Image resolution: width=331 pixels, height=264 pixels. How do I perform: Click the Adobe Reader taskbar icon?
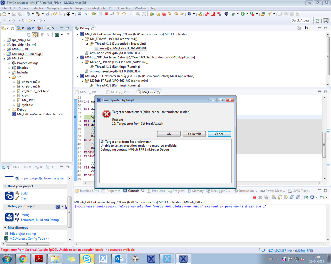coord(39,259)
